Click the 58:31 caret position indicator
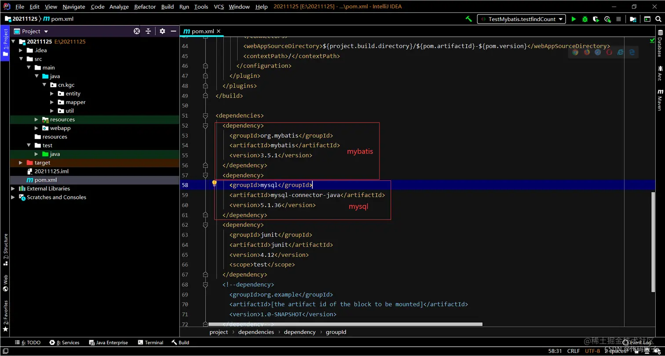Screen dimensions: 665x356 coord(555,351)
